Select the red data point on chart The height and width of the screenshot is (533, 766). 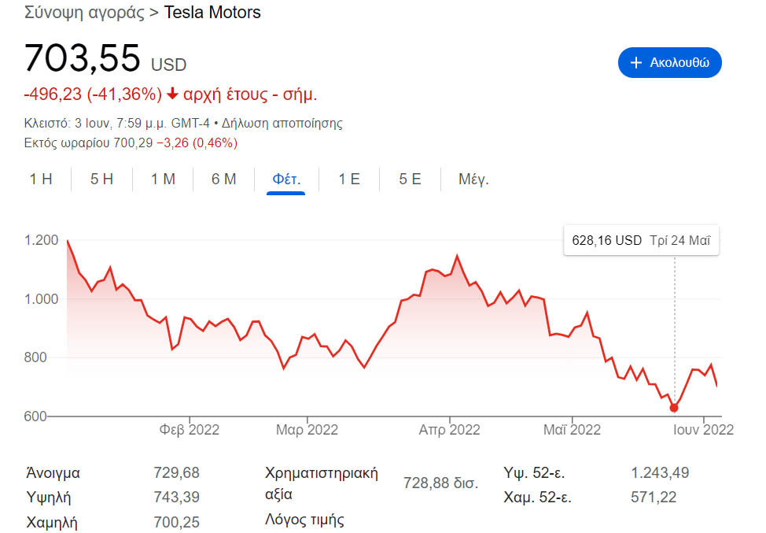click(674, 408)
